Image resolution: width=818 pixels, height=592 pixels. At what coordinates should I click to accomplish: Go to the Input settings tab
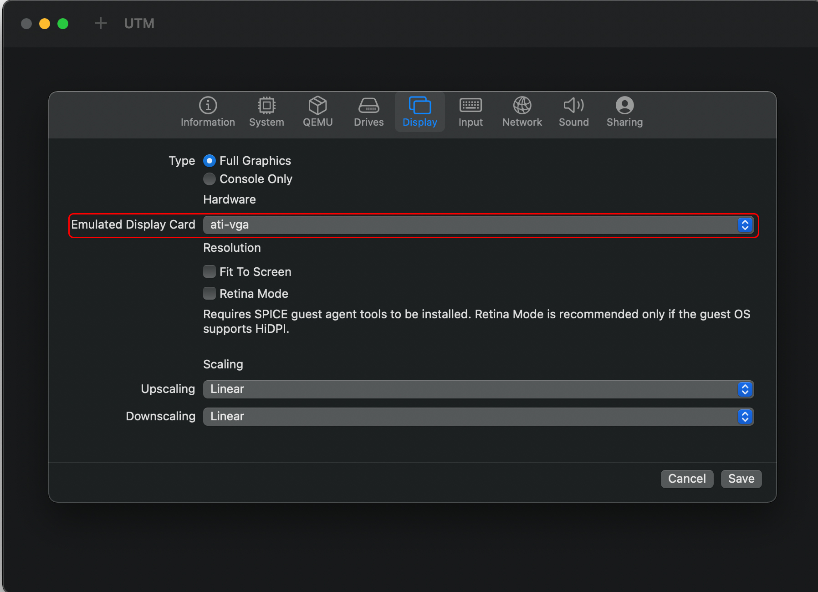point(470,112)
